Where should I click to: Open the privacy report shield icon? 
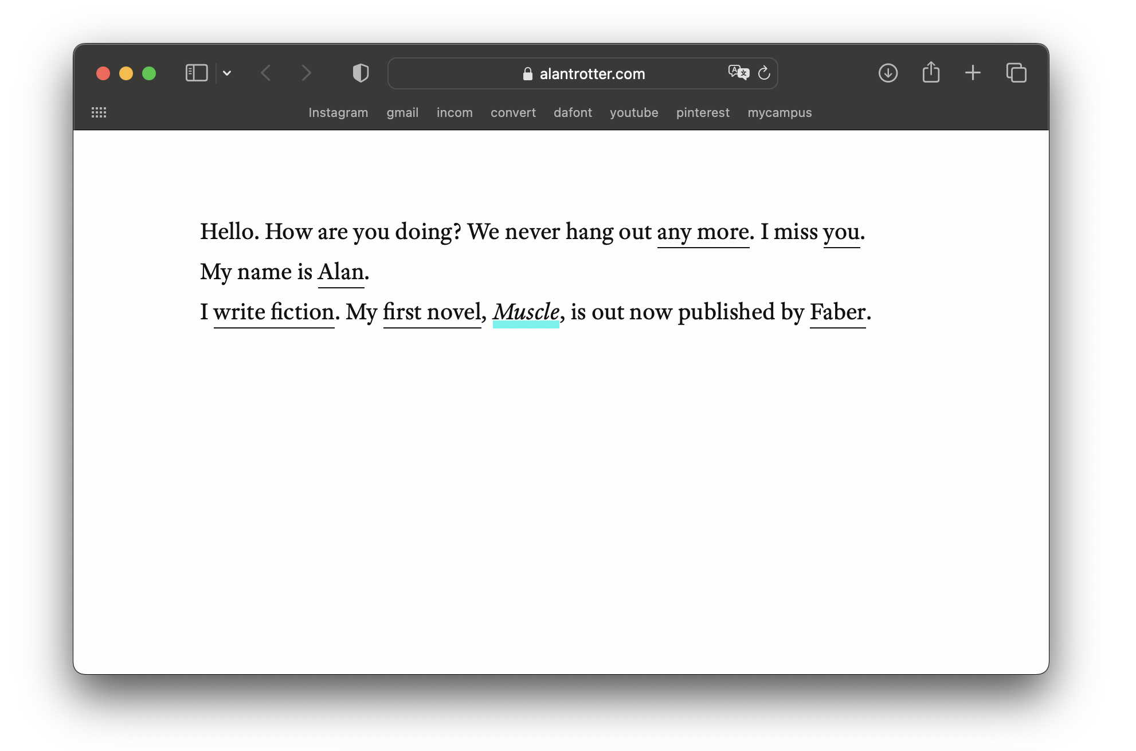point(361,73)
